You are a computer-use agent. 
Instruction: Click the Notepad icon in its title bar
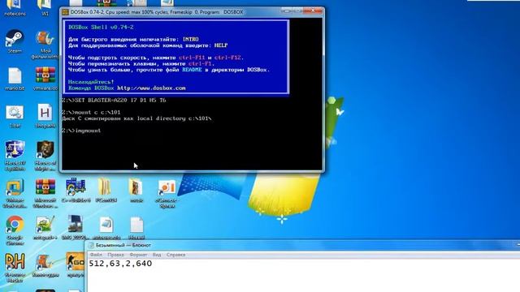[91, 245]
